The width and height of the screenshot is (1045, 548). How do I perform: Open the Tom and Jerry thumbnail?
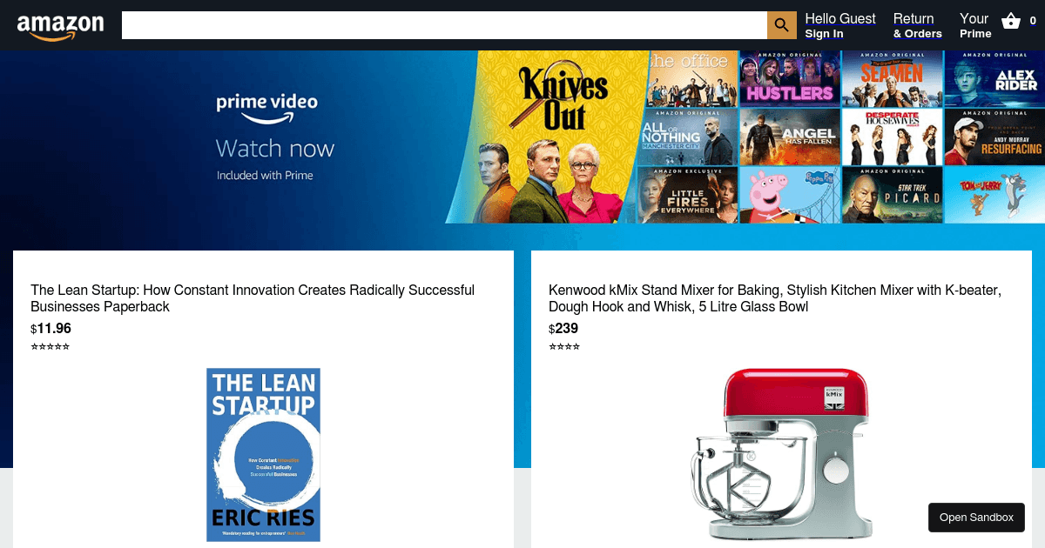(x=995, y=195)
